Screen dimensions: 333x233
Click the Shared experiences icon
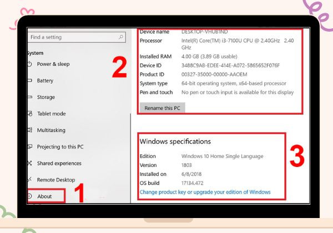click(x=30, y=163)
